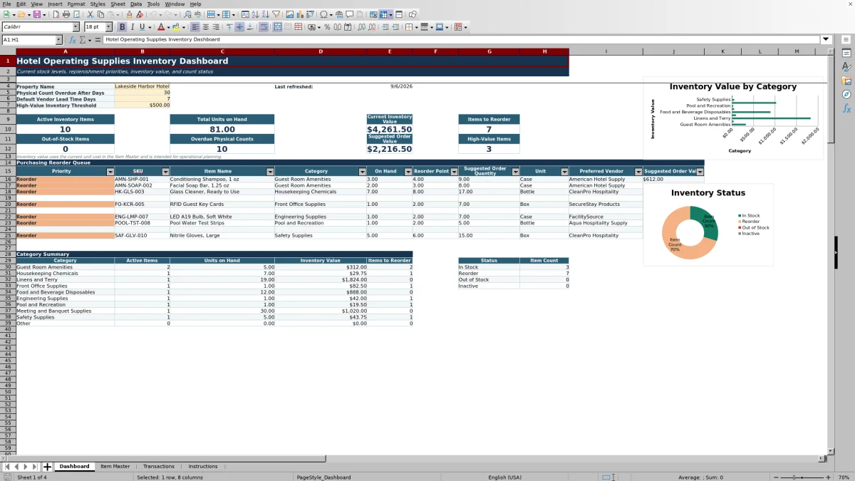Click the Font Color red A swatch
Image resolution: width=855 pixels, height=481 pixels.
[x=161, y=27]
